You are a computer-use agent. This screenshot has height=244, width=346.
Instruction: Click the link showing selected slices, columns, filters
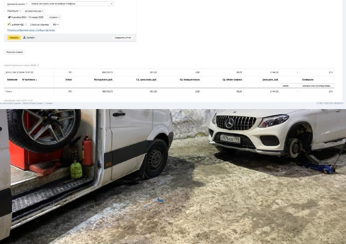[x=31, y=30]
